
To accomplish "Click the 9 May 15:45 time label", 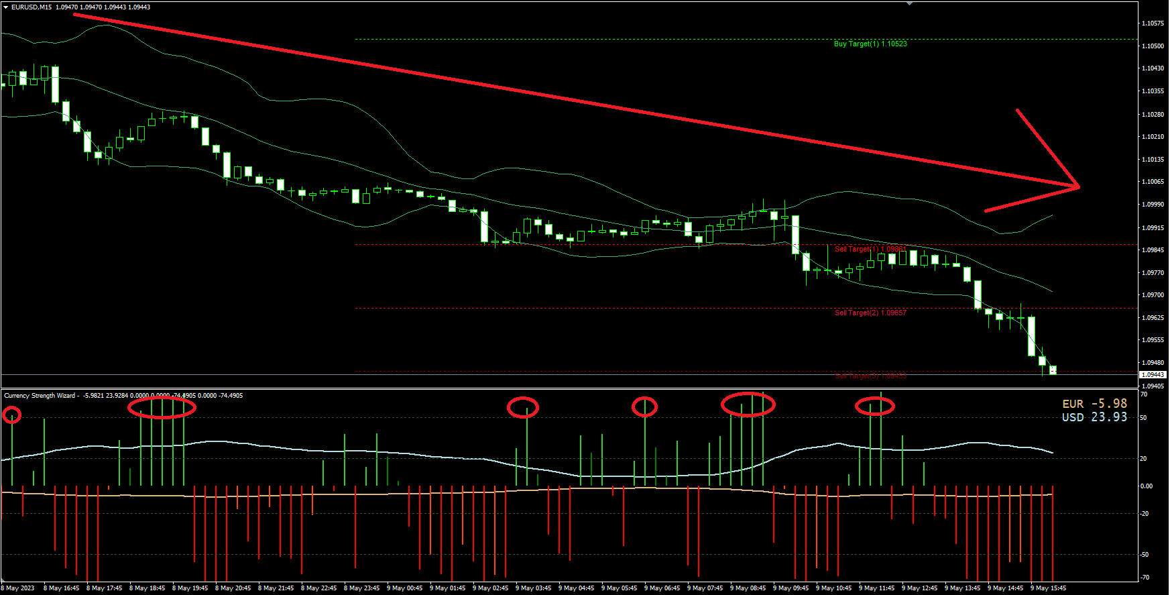I will (x=1048, y=588).
